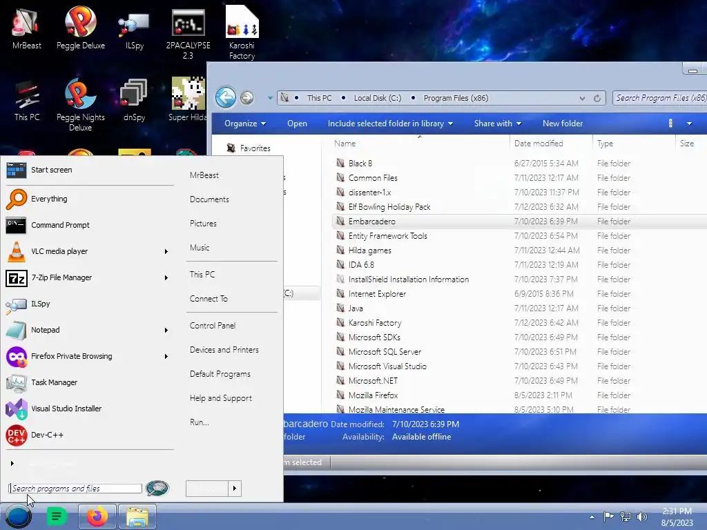Open File Explorer taskbar button

(x=137, y=516)
